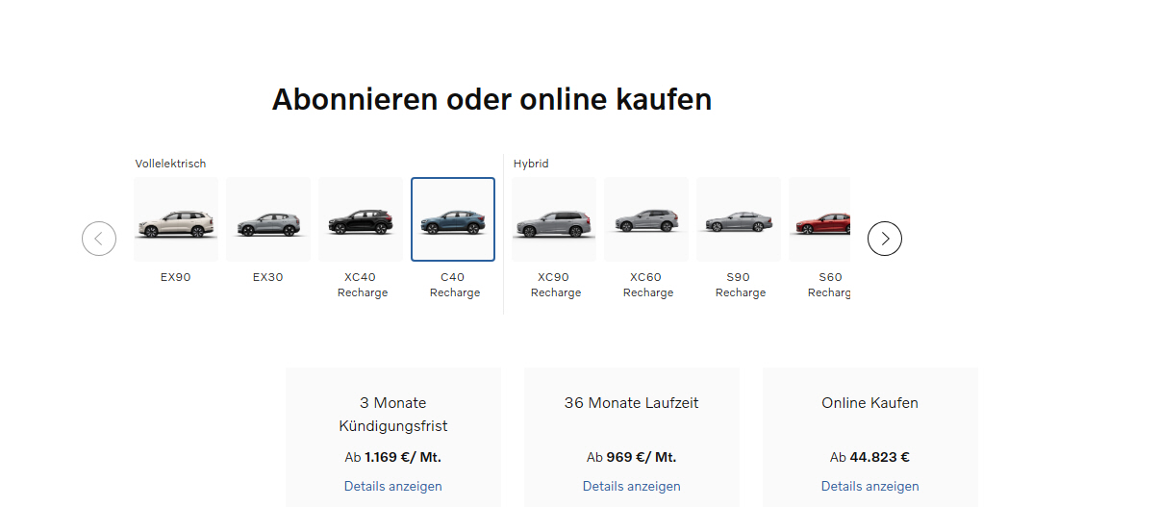Screen dimensions: 1159x507
Task: Click the next arrow in car carousel
Action: click(x=884, y=239)
